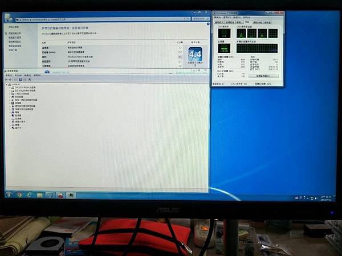
Task: Expand the 磁碟機 (Disk drives) node
Action: click(x=10, y=119)
